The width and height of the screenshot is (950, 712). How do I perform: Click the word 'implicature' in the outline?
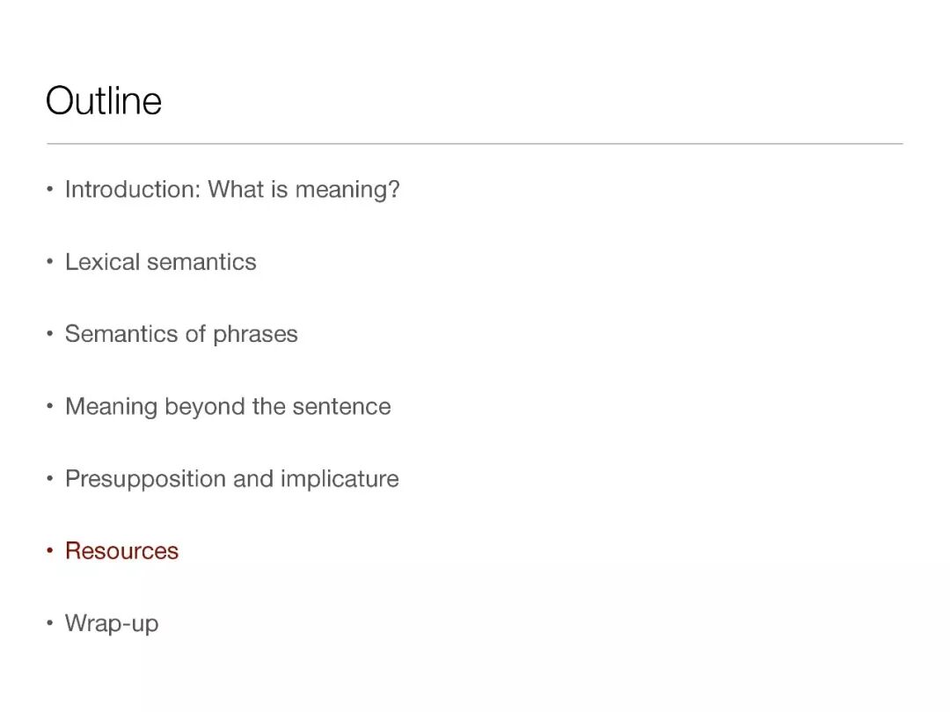tap(340, 478)
